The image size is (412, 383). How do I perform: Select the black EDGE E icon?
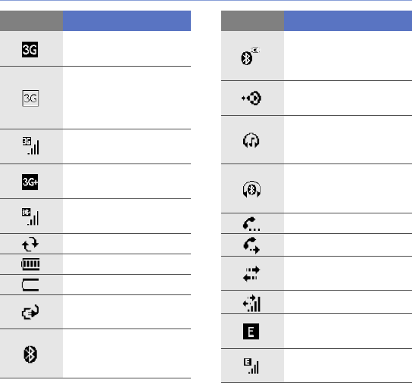pos(251,332)
